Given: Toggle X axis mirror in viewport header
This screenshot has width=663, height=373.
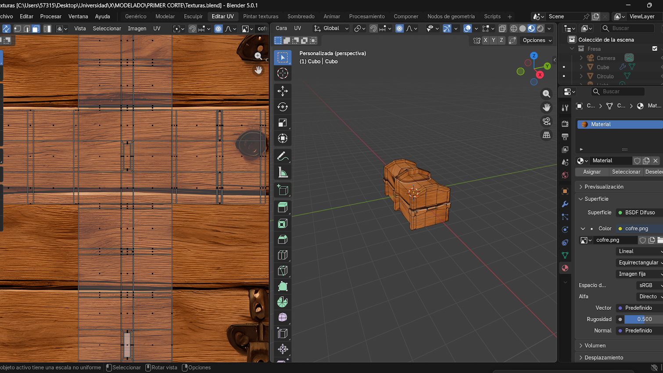Looking at the screenshot, I should point(485,40).
